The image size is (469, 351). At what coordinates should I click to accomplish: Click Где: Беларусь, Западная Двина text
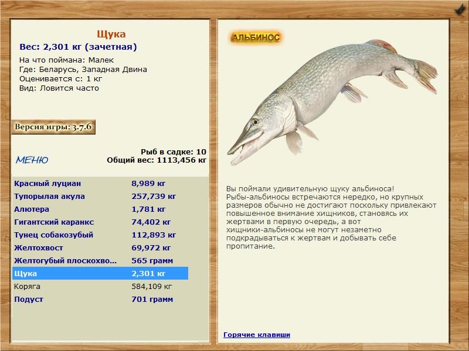pos(83,70)
